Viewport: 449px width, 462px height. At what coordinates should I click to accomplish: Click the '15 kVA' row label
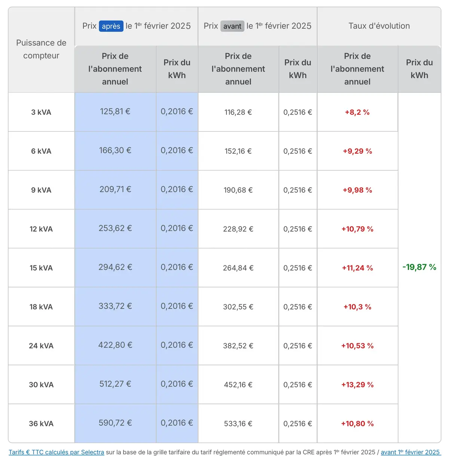click(x=41, y=268)
